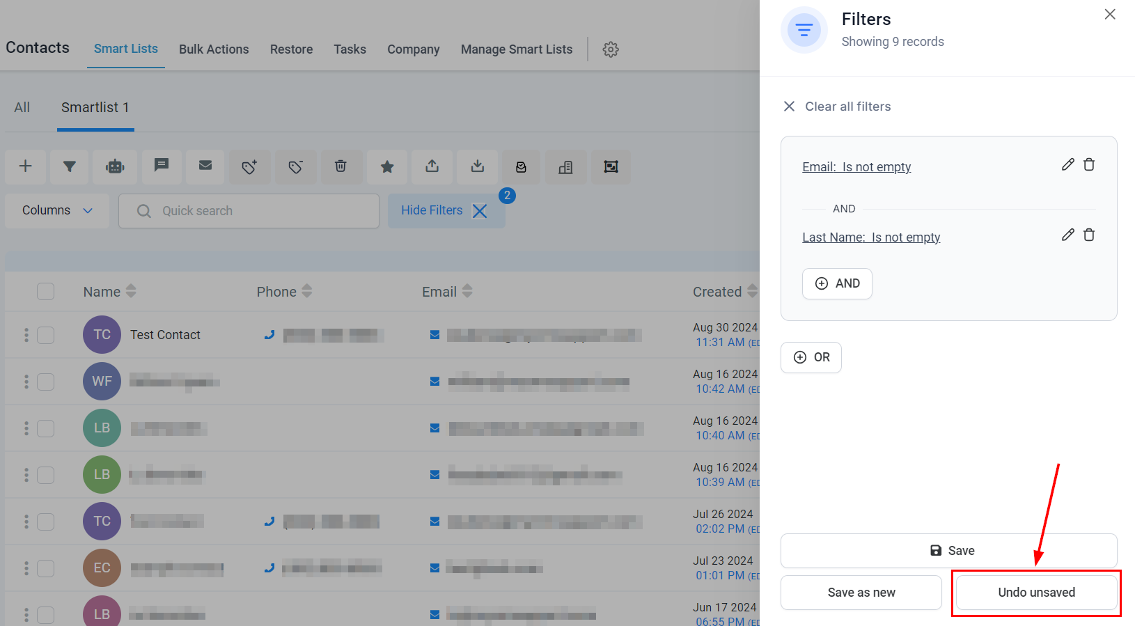Viewport: 1135px width, 626px height.
Task: Delete the Last Name filter trash icon
Action: tap(1089, 235)
